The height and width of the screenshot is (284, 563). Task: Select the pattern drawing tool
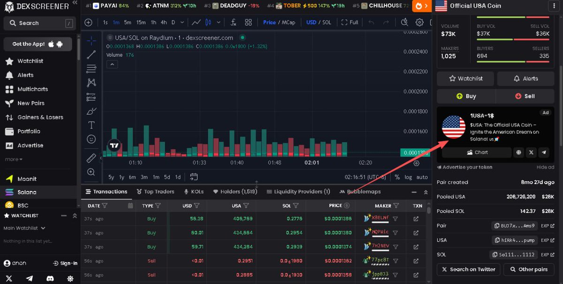(x=91, y=83)
